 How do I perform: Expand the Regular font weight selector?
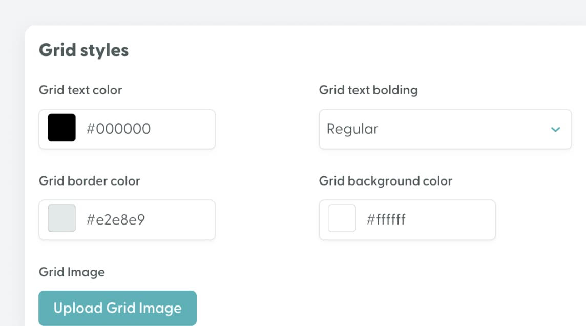[445, 129]
